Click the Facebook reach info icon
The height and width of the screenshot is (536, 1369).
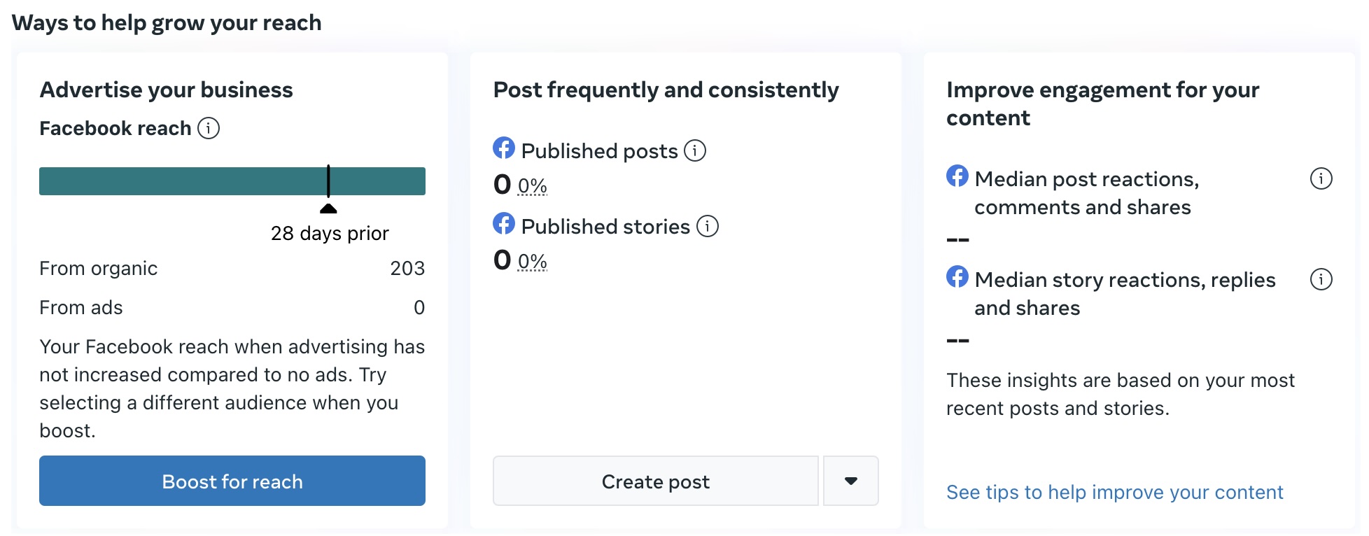[209, 129]
